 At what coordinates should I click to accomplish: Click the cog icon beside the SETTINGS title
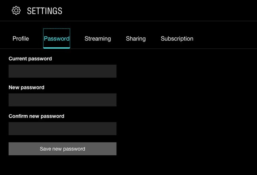click(x=16, y=11)
